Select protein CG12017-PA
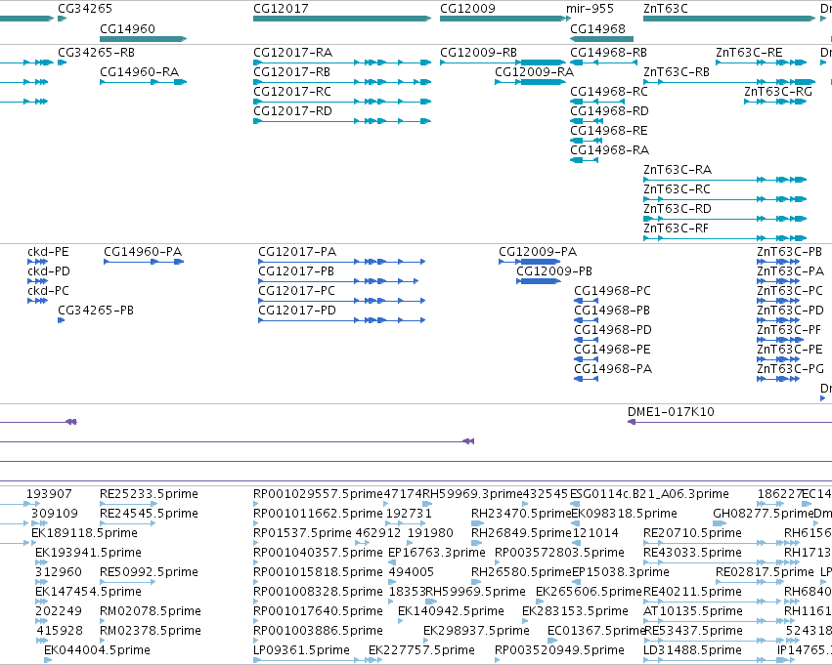 click(297, 252)
